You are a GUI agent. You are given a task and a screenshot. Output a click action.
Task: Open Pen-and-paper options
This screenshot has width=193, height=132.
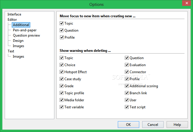(25, 30)
